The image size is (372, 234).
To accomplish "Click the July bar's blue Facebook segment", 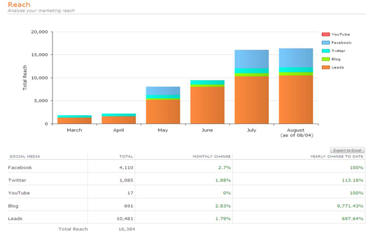I will pyautogui.click(x=252, y=59).
